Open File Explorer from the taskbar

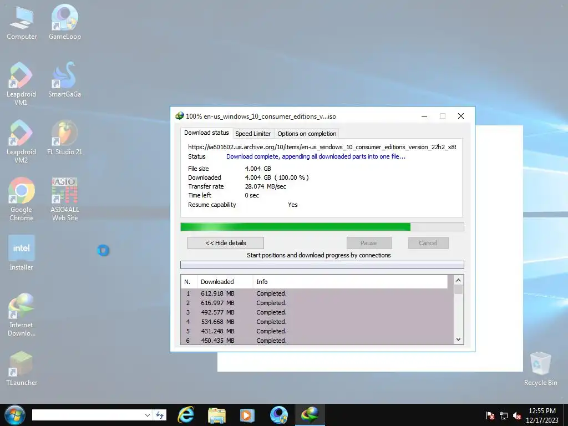[217, 415]
